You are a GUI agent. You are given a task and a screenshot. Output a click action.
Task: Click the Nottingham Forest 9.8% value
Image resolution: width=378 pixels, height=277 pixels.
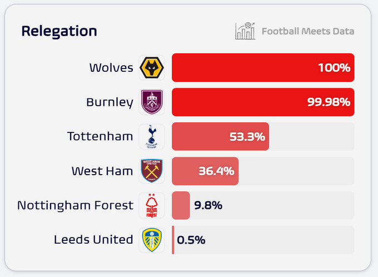[208, 206]
